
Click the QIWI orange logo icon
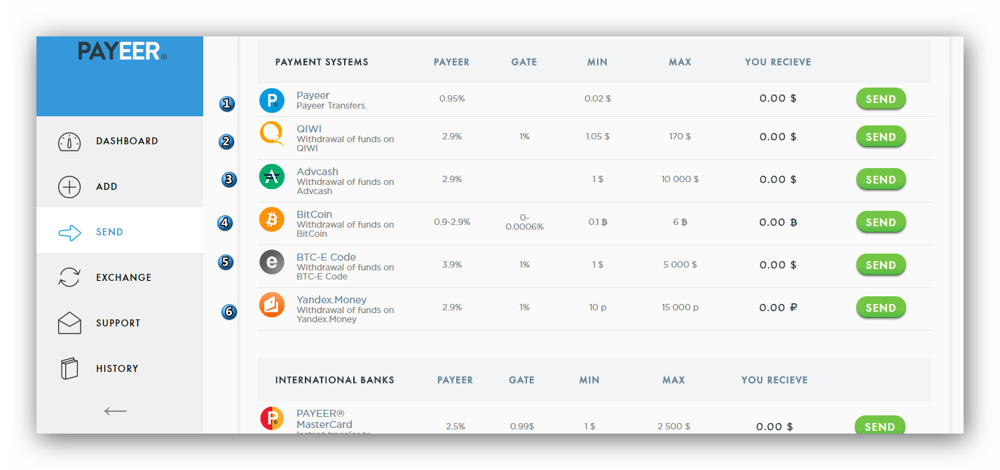tap(272, 134)
